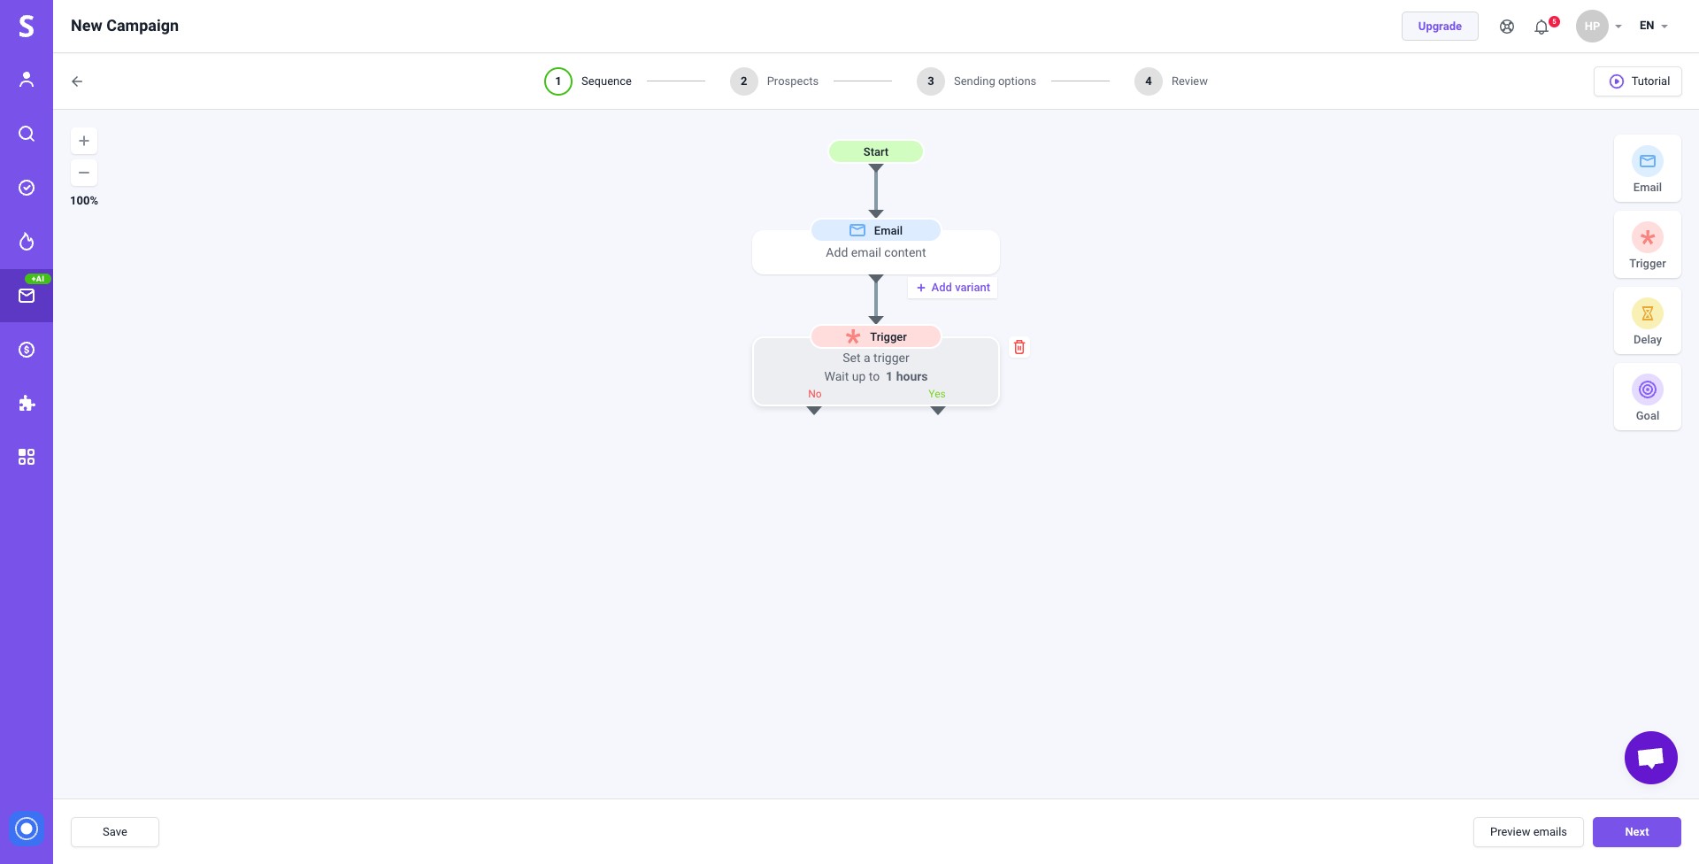Click Add variant on the Email node

click(x=952, y=287)
